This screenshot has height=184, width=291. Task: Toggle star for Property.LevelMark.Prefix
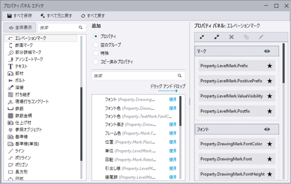(270, 66)
